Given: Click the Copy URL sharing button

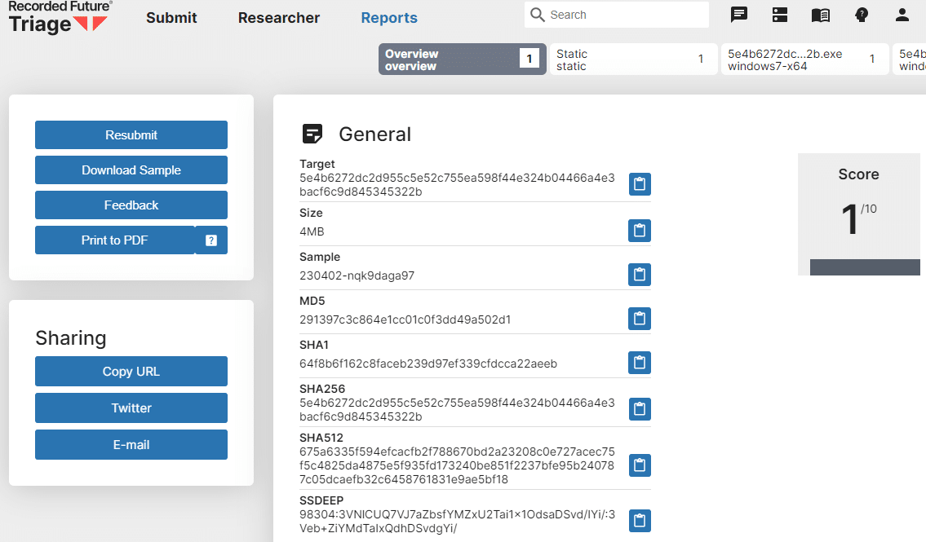Looking at the screenshot, I should tap(131, 372).
